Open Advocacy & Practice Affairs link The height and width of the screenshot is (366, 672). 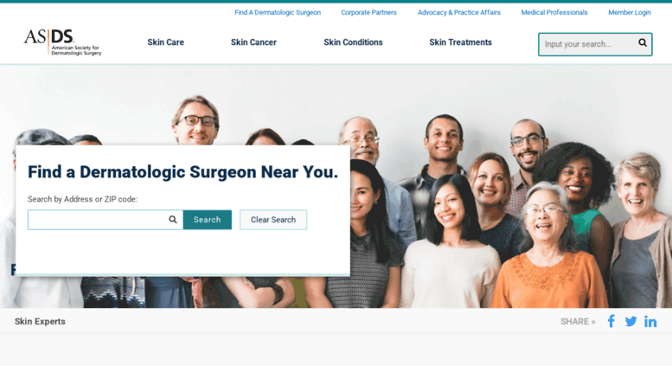point(459,12)
